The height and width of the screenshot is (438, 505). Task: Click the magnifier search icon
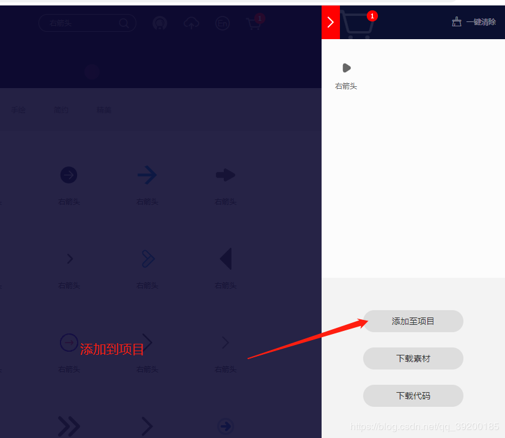click(123, 23)
